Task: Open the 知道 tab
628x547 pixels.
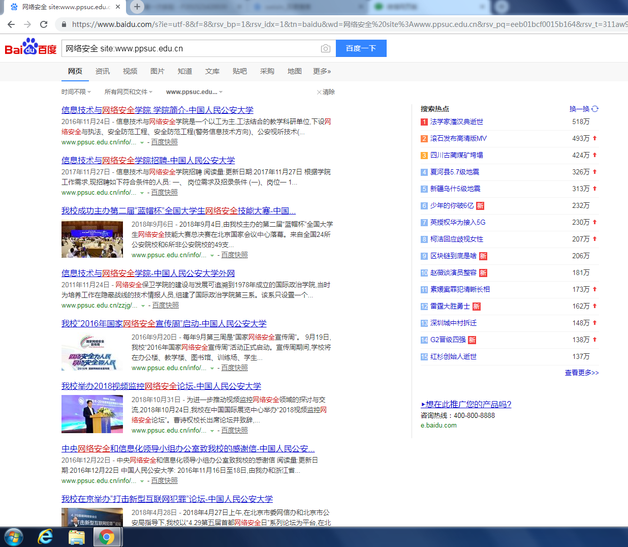Action: click(185, 71)
